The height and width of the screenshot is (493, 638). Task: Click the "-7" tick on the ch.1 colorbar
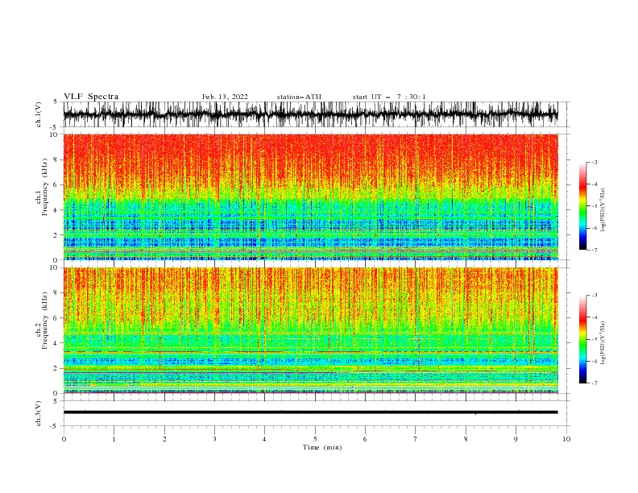tap(594, 250)
